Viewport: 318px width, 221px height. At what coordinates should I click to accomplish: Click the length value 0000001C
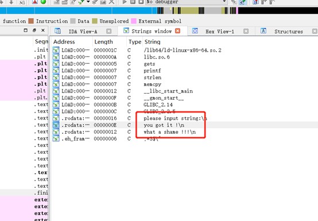pos(105,50)
